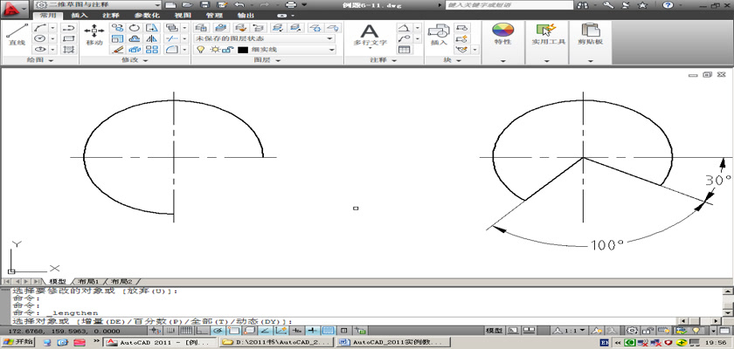Screen dimensions: 734x349
Task: Open the Multiline Text (多行文字) tool
Action: pos(370,36)
